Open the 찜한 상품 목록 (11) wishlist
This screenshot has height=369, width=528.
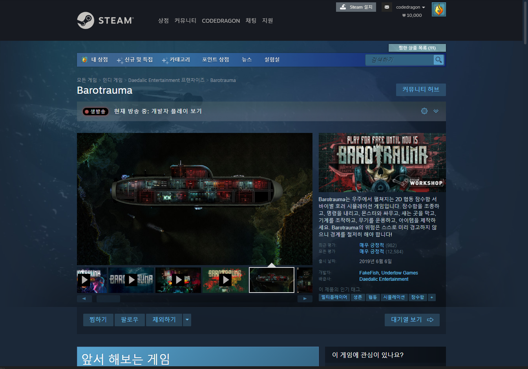[417, 48]
